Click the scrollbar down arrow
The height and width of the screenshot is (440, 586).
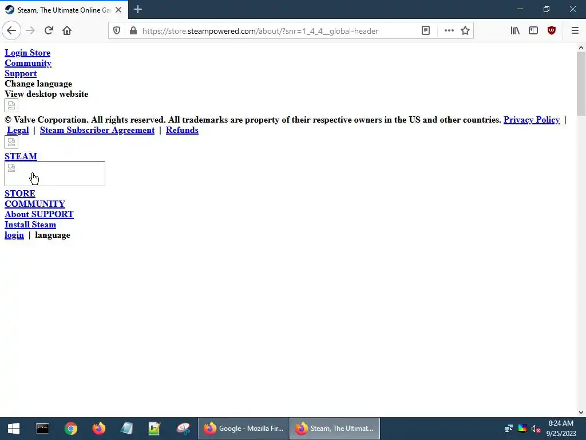click(581, 412)
